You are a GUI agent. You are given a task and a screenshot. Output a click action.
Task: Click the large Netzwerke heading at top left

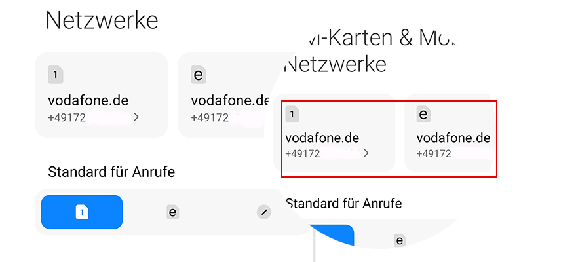[102, 20]
